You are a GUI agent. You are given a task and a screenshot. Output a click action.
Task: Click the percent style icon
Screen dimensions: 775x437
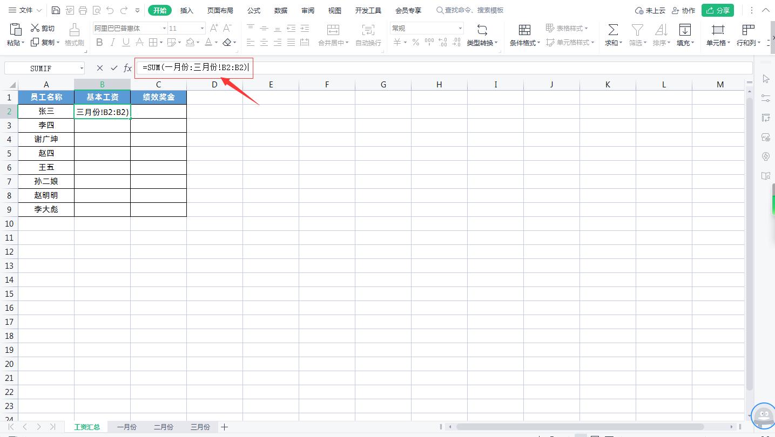pos(416,42)
